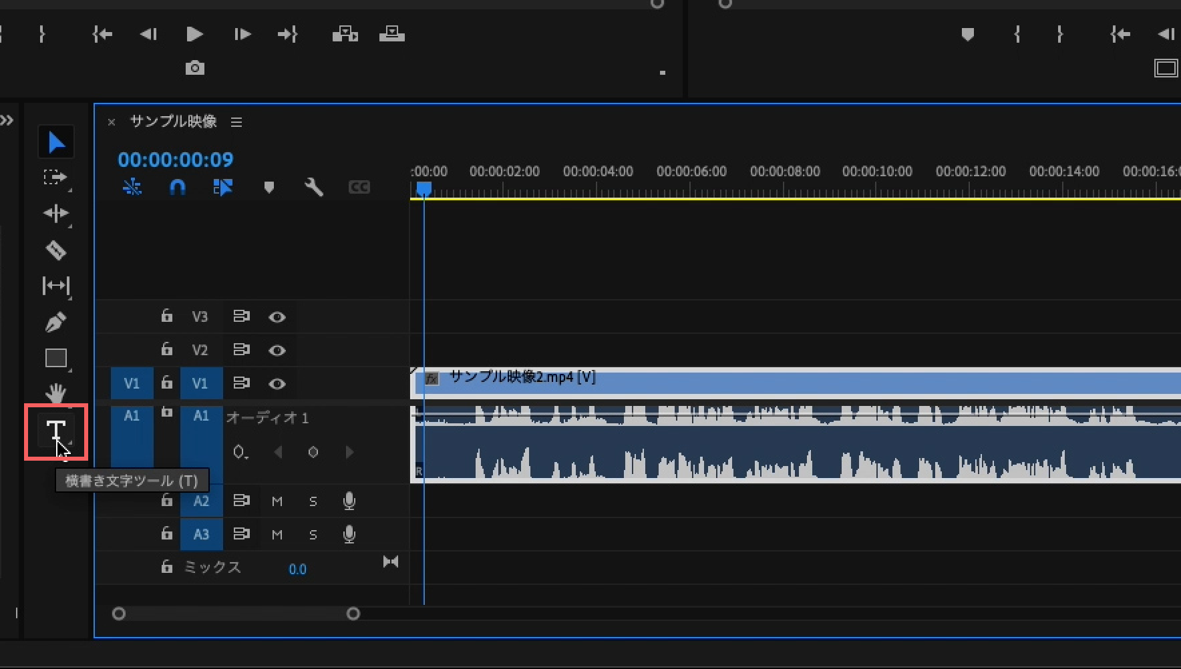Close the サンプル映像 sequence tab
1181x669 pixels.
[x=112, y=122]
